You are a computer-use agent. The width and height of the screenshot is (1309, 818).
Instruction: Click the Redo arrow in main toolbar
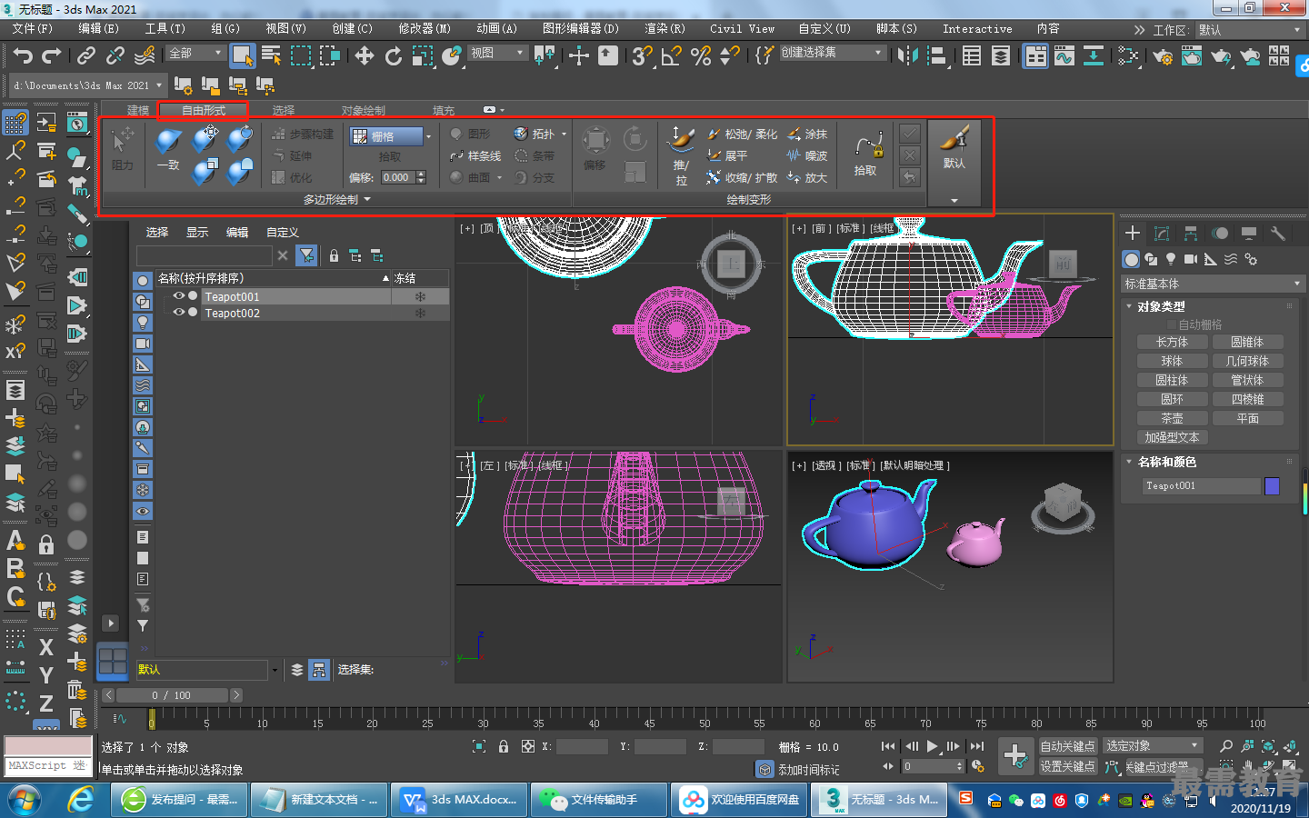pos(52,56)
